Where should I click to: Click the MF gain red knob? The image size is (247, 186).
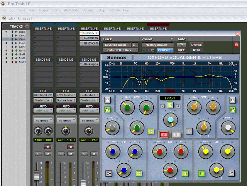[x=170, y=170]
